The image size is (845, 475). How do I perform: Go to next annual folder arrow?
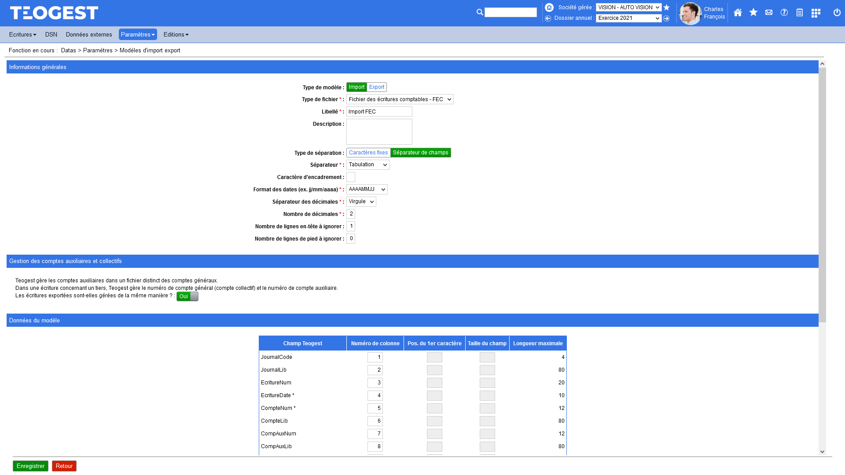coord(666,18)
